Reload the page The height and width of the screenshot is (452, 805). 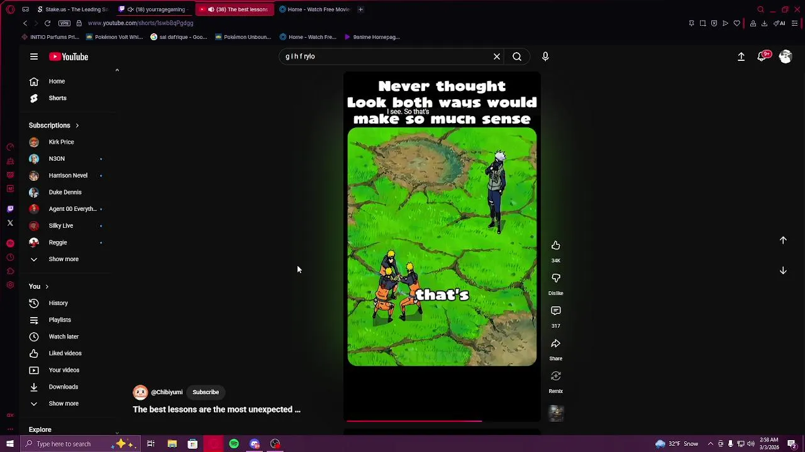click(x=47, y=23)
